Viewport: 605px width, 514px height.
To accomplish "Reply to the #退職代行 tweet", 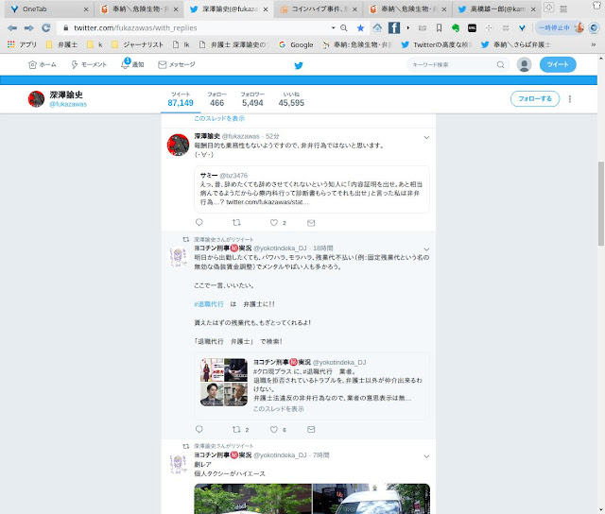I will (199, 429).
